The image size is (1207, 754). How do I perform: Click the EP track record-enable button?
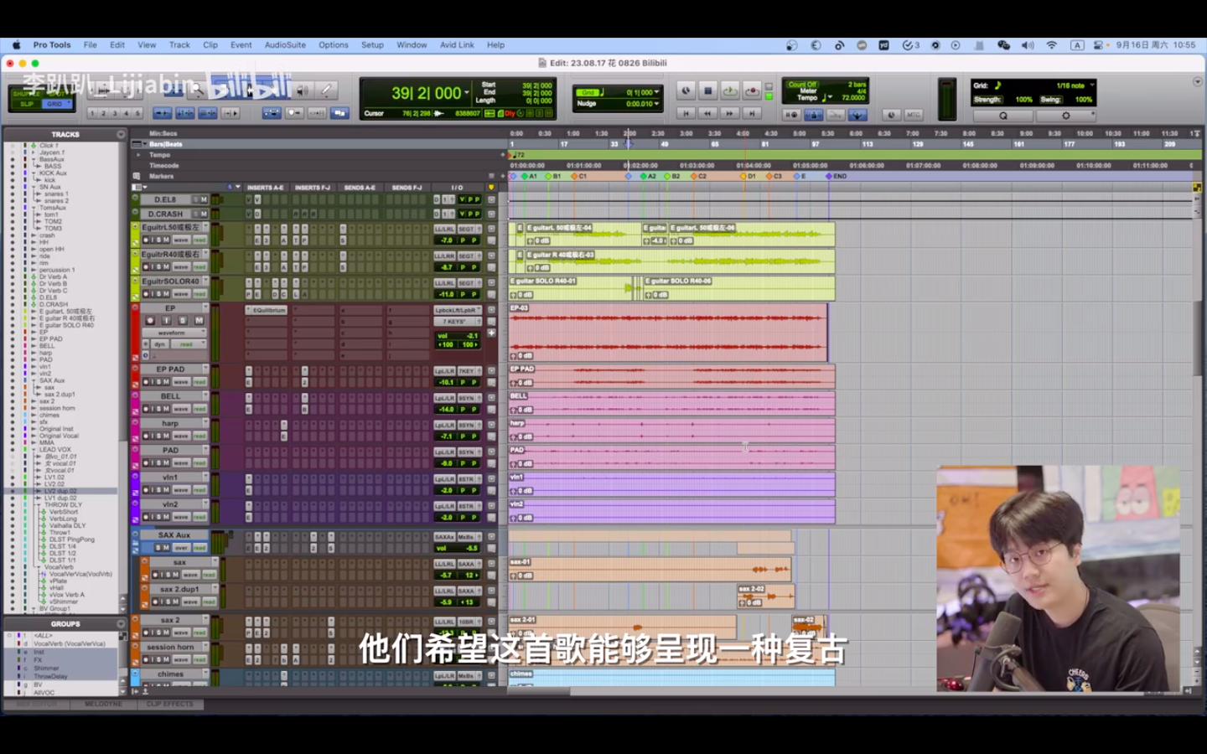150,320
